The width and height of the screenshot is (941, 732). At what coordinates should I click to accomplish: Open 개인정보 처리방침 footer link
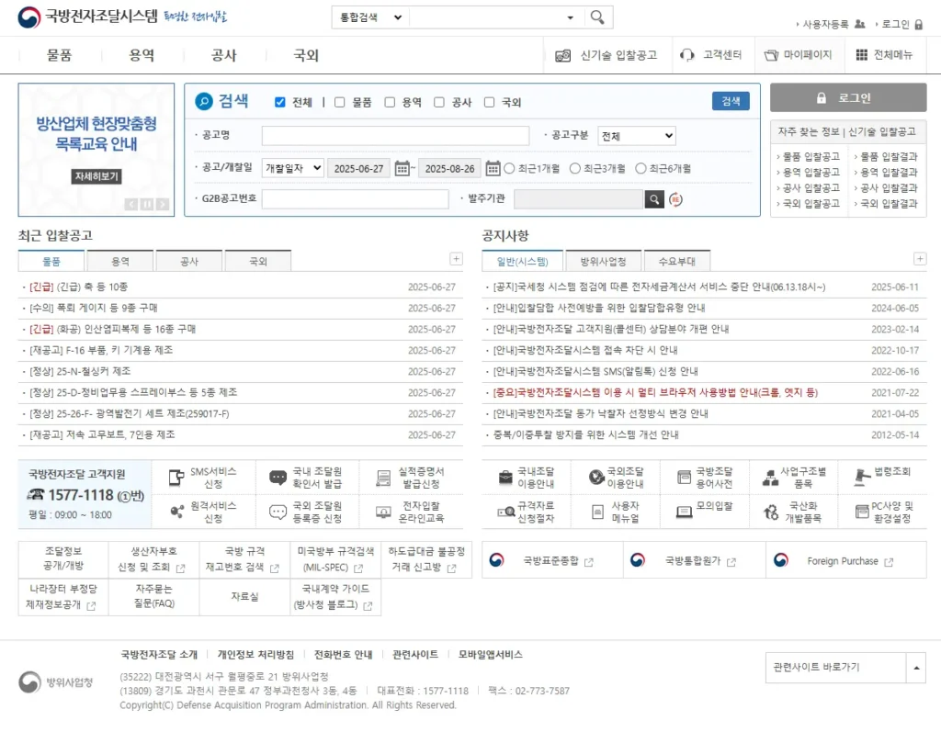click(255, 654)
